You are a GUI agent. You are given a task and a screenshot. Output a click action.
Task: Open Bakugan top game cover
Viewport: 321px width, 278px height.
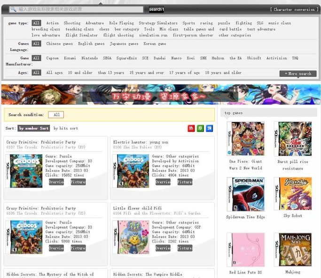click(293, 139)
